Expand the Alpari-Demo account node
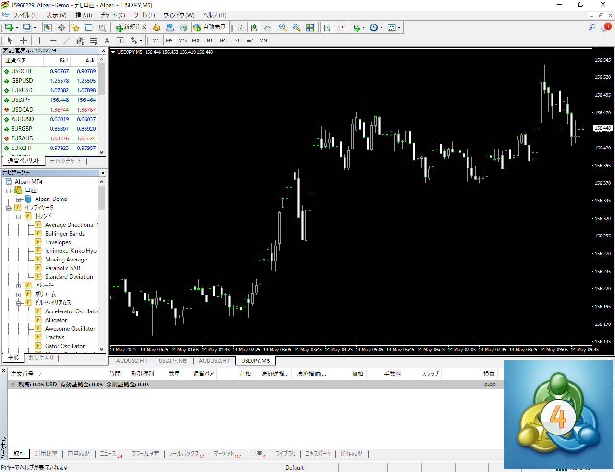Screen dimensions: 615x472 [18, 199]
